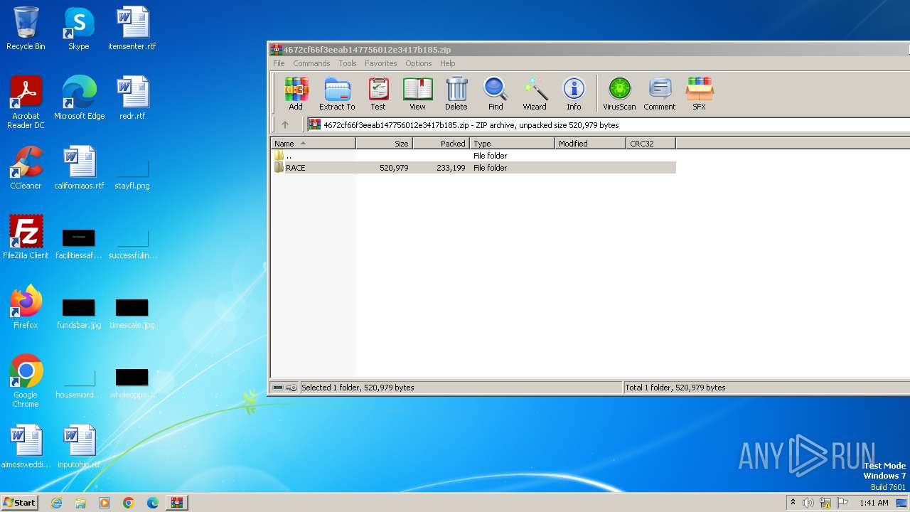Screen dimensions: 910x512
Task: Sort by CRC32 column header
Action: pos(651,143)
